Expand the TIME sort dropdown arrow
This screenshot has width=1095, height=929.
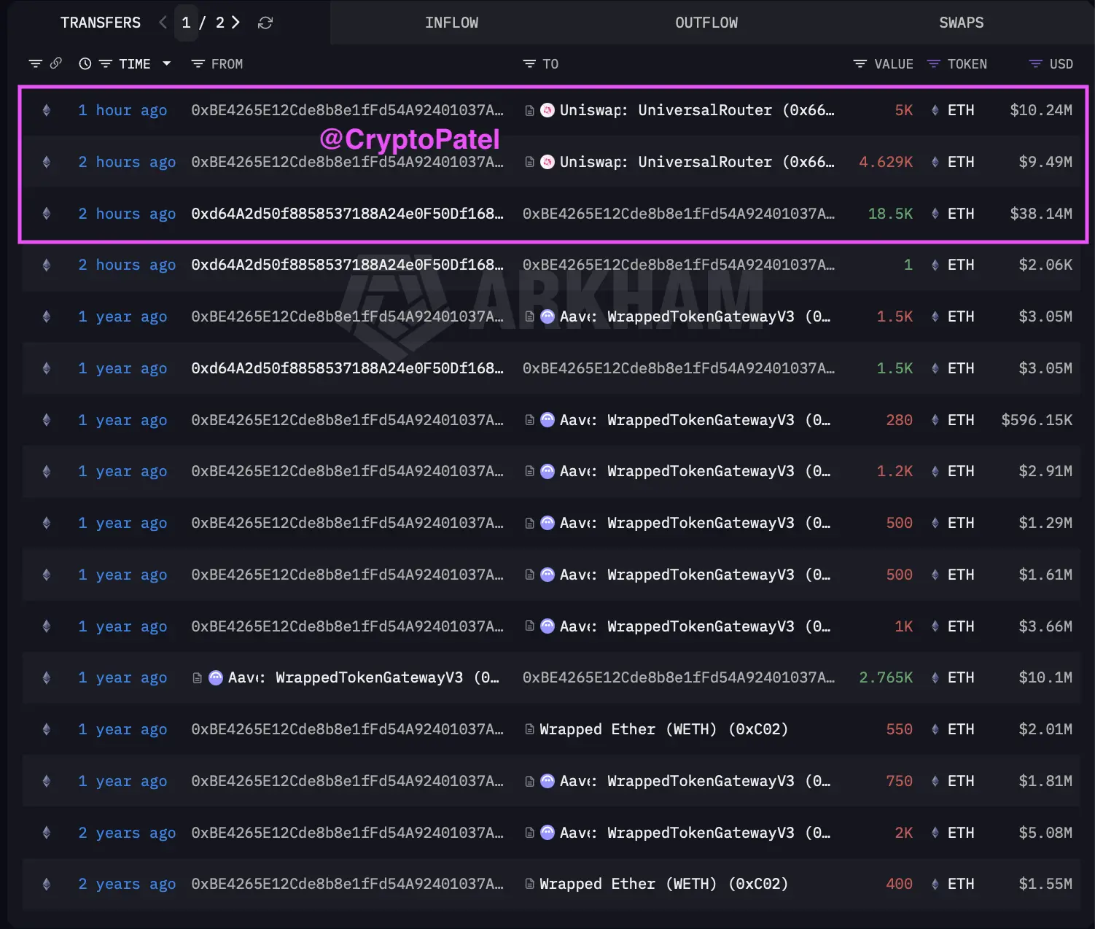[167, 64]
